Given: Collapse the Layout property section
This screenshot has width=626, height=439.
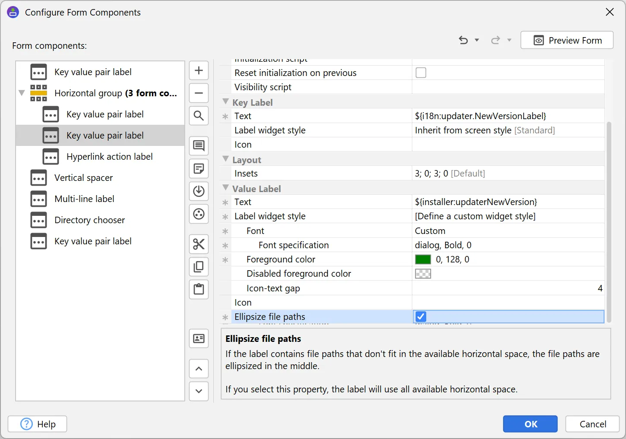Looking at the screenshot, I should point(225,159).
